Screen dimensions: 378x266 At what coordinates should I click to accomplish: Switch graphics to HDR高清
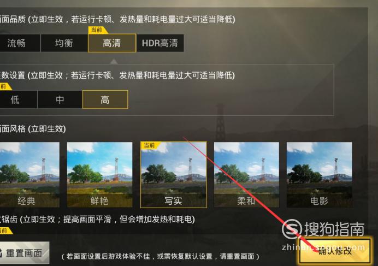160,43
